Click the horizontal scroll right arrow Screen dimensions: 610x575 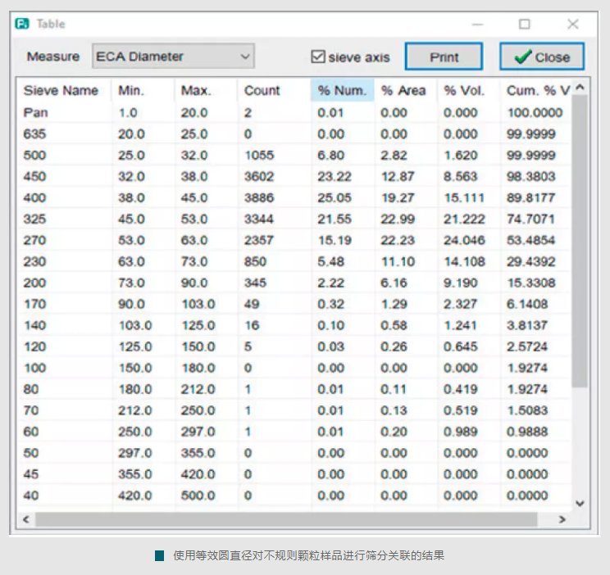click(x=562, y=519)
